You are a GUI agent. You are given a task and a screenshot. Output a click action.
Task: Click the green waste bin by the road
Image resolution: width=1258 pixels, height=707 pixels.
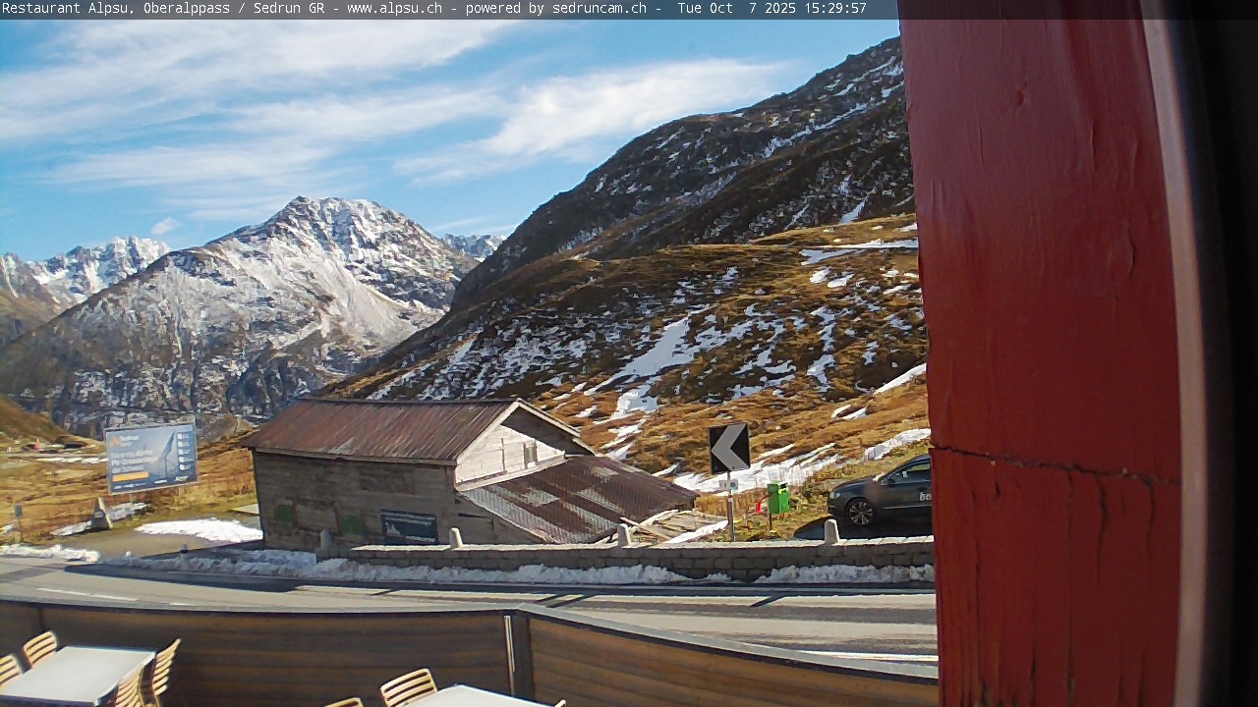[777, 498]
